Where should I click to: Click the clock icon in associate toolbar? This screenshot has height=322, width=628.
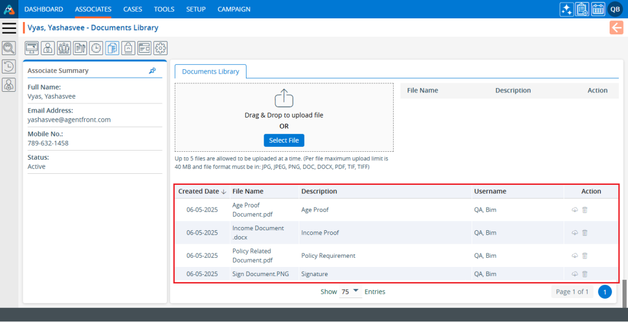click(x=96, y=48)
